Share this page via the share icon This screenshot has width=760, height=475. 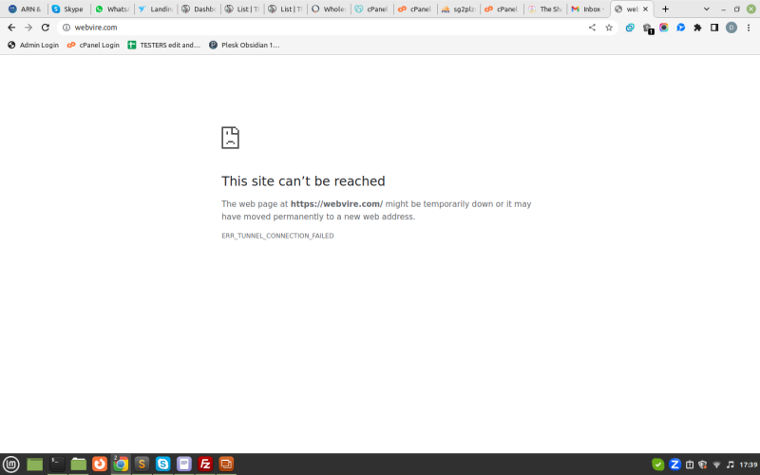tap(592, 28)
